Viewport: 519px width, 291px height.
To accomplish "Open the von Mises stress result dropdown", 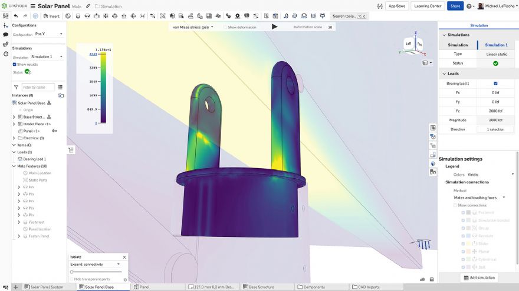I will [x=193, y=27].
